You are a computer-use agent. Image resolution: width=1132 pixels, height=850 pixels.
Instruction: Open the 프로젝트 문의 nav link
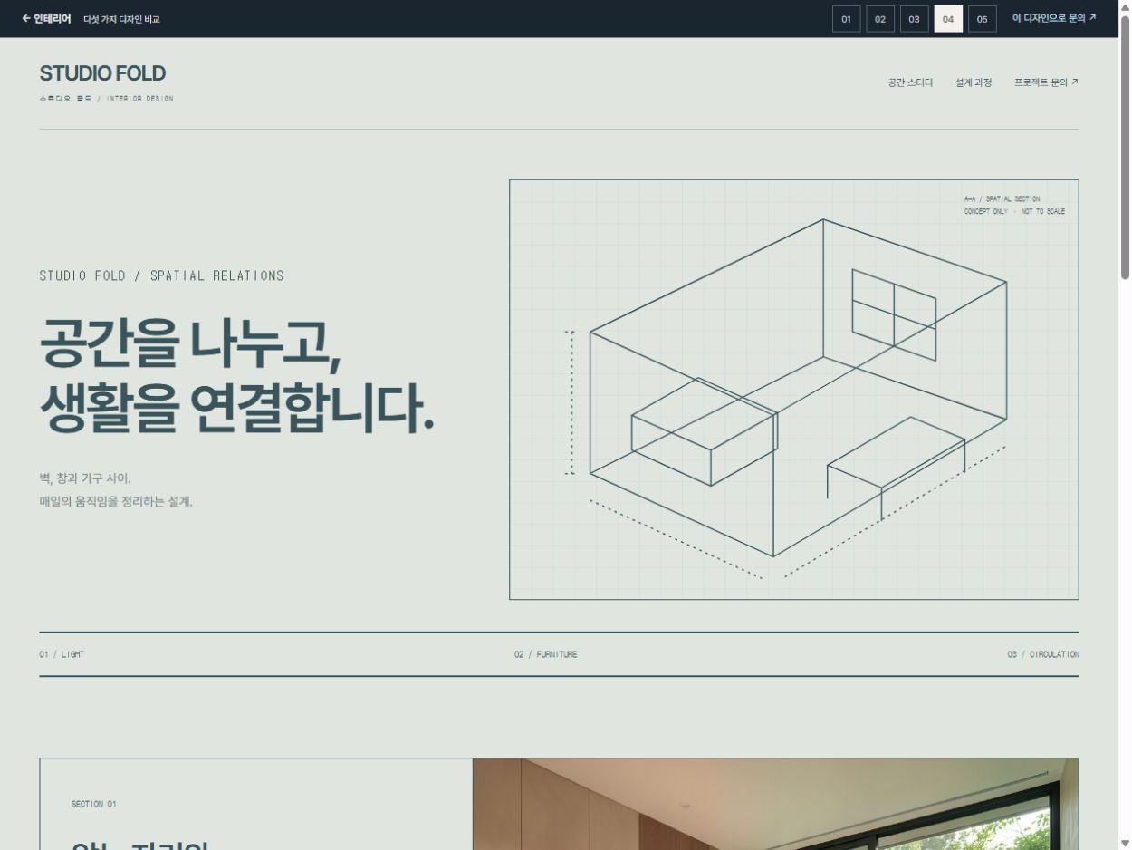click(x=1046, y=82)
